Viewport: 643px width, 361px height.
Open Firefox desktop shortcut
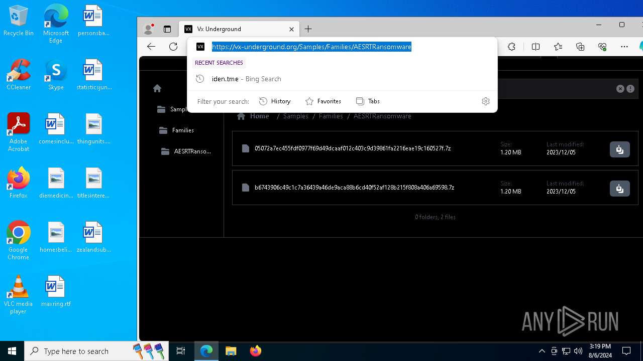19,183
